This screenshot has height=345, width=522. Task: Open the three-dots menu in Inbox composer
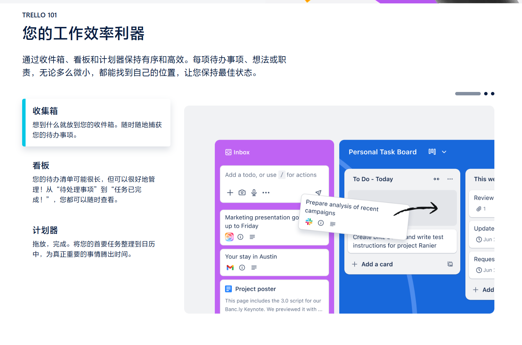266,193
